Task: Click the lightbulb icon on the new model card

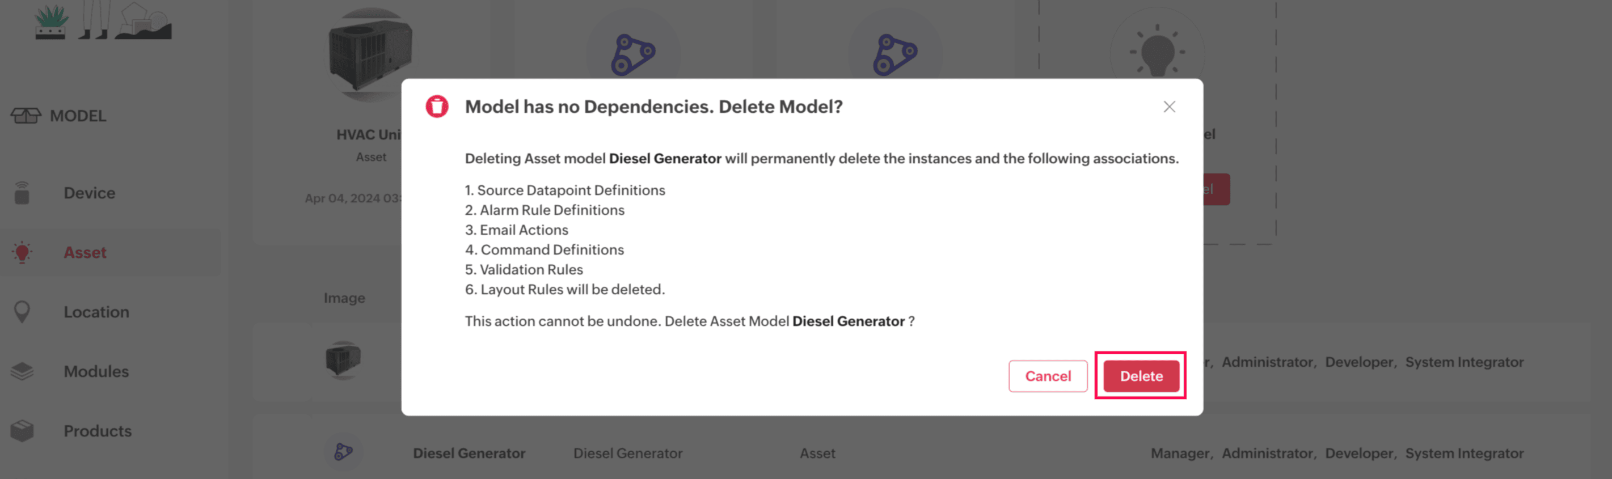Action: [x=1157, y=51]
